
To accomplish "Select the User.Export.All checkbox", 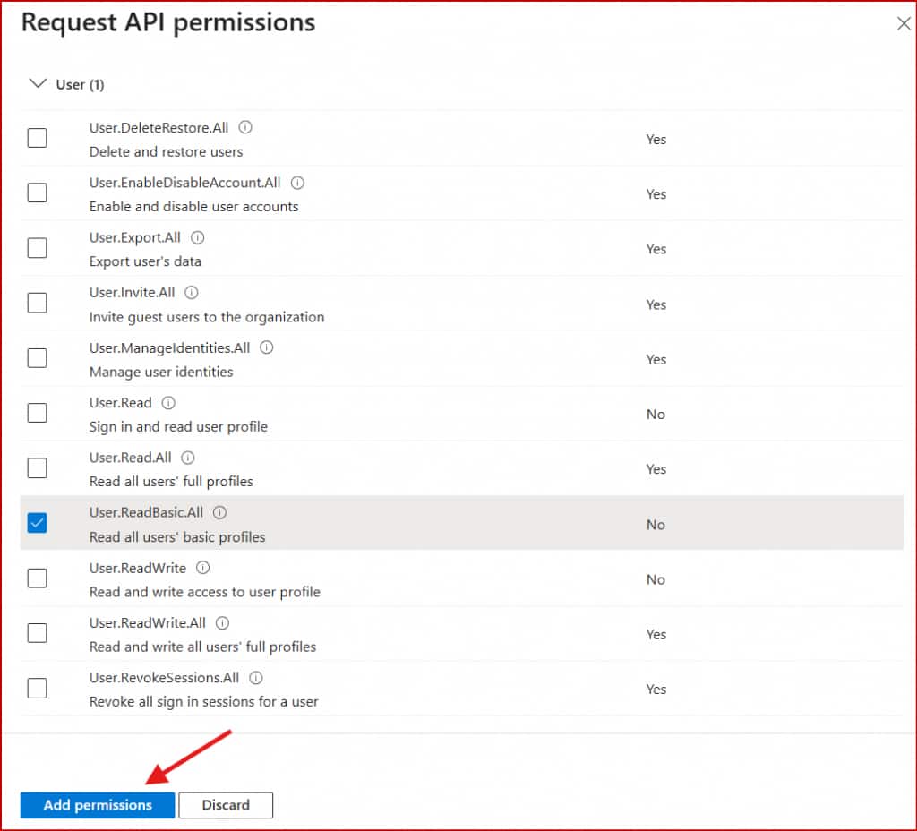I will pyautogui.click(x=37, y=249).
